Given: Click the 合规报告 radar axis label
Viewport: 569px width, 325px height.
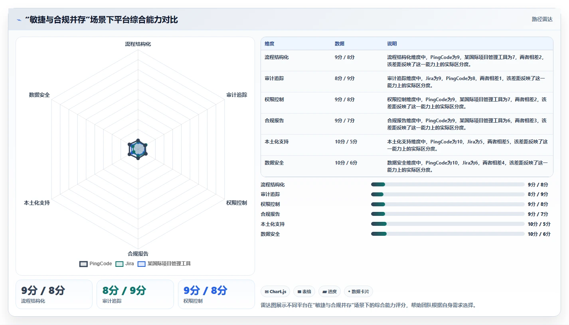Looking at the screenshot, I should click(x=138, y=254).
